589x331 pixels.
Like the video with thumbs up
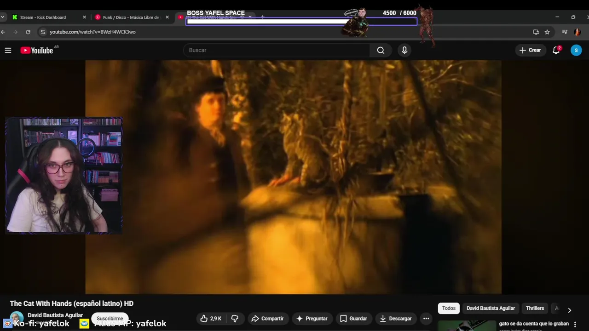pos(211,319)
